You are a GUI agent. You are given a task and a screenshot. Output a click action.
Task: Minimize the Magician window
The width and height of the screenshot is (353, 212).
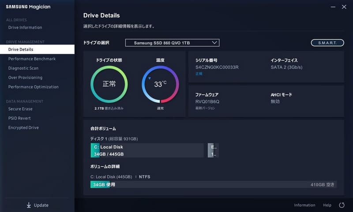(333, 7)
